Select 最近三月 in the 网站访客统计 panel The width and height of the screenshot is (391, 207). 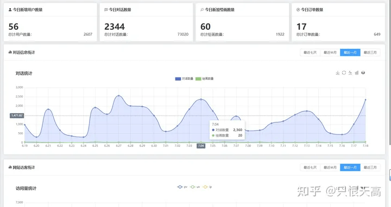tap(370, 167)
